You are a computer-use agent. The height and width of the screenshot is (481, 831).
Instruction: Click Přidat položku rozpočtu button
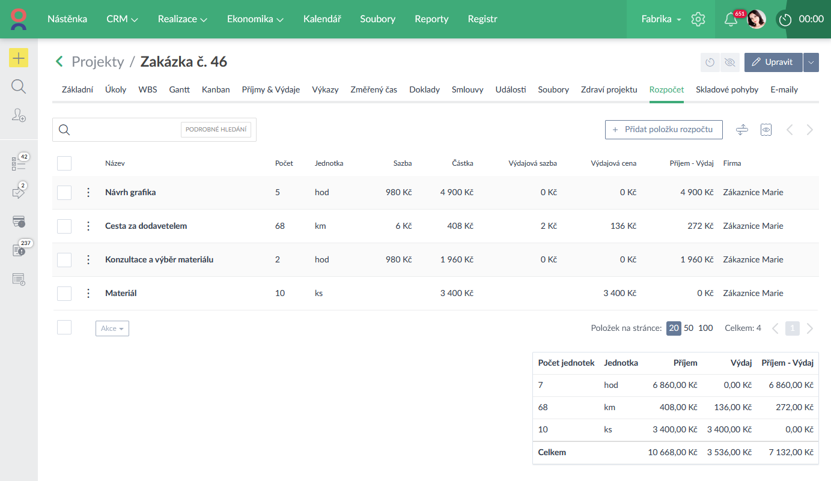tap(663, 130)
